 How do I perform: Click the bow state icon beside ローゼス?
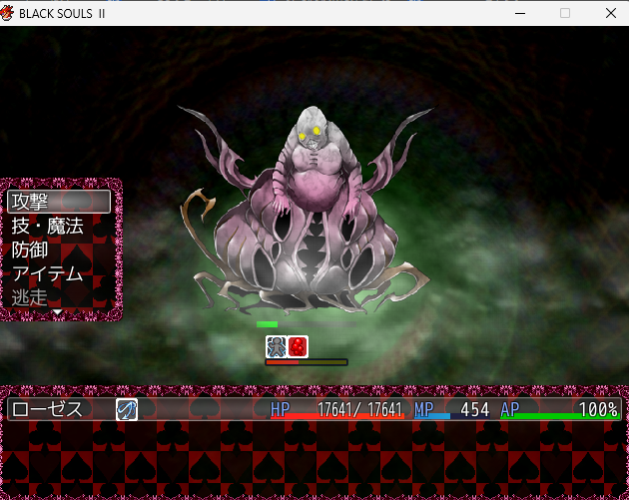[x=127, y=409]
